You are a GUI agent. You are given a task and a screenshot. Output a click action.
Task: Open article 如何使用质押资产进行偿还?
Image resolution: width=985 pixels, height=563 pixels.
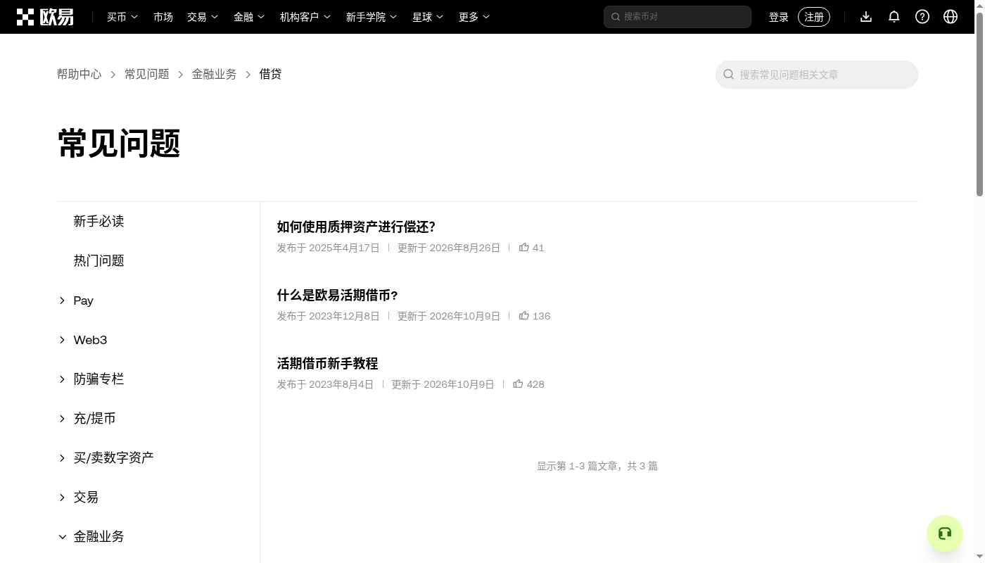tap(356, 227)
